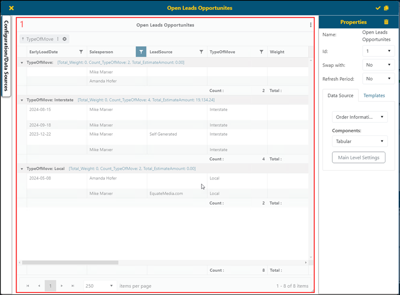Screen dimensions: 400x295
Task: Click the yellow checkmark save icon
Action: click(378, 8)
